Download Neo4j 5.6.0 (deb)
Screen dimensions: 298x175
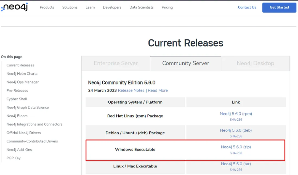pos(236,130)
